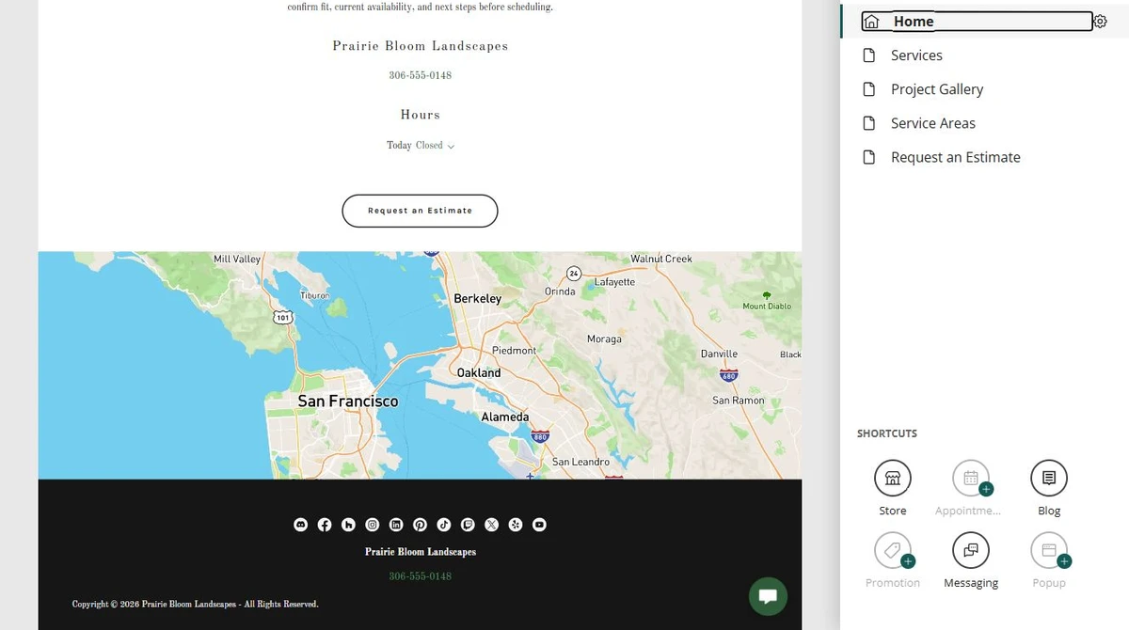Click the Prairie Bloom Landscapes heading above Hours
1129x630 pixels.
tap(420, 46)
